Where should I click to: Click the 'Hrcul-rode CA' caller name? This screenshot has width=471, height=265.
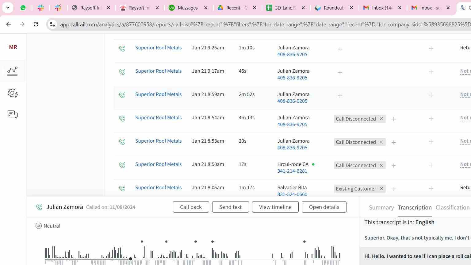(x=293, y=164)
